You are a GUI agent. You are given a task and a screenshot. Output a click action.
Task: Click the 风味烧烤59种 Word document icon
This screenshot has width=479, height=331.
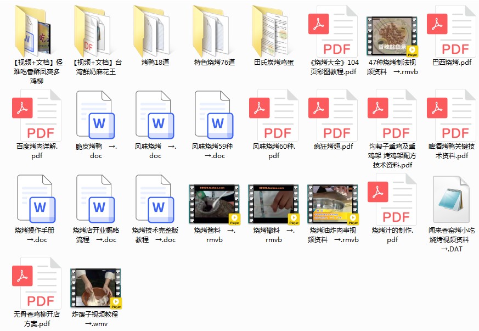pos(215,115)
